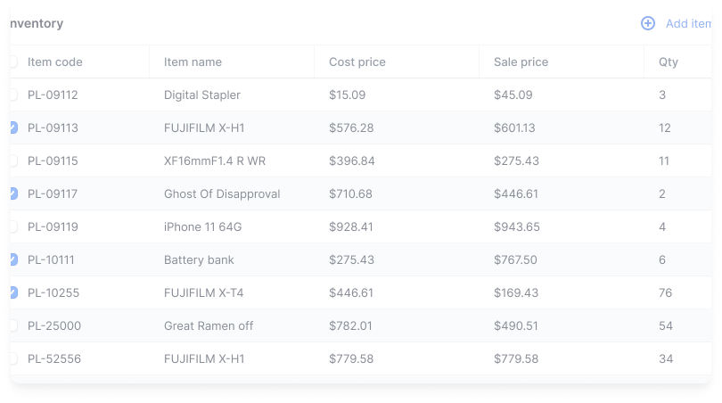This screenshot has width=722, height=403.
Task: Check the PL-09112 row checkbox
Action: point(13,95)
